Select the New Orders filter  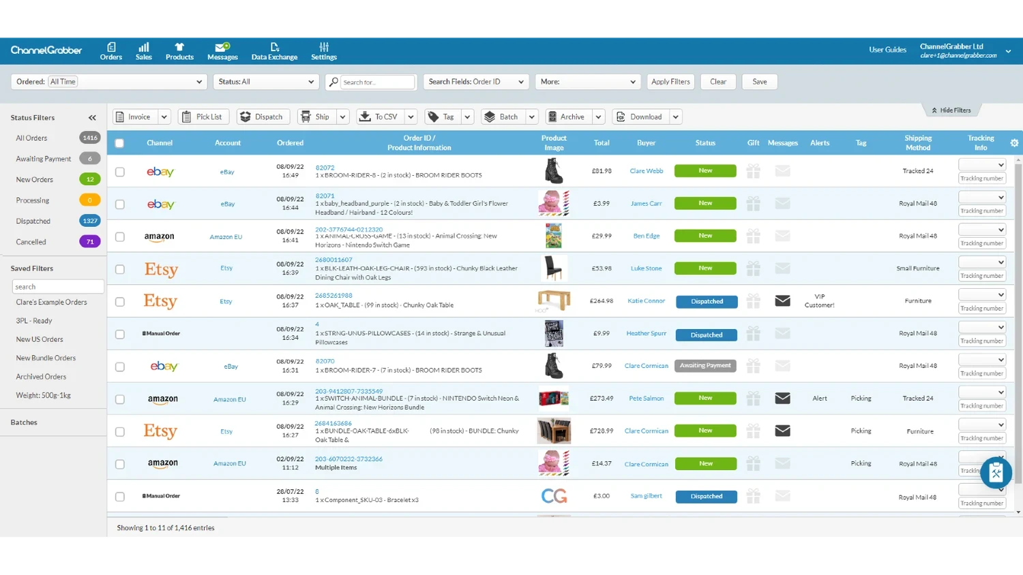tap(35, 179)
